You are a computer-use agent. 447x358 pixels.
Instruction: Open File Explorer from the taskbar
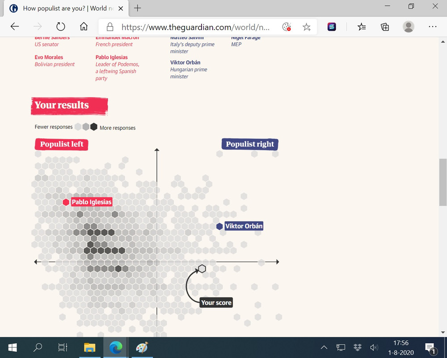pyautogui.click(x=89, y=347)
